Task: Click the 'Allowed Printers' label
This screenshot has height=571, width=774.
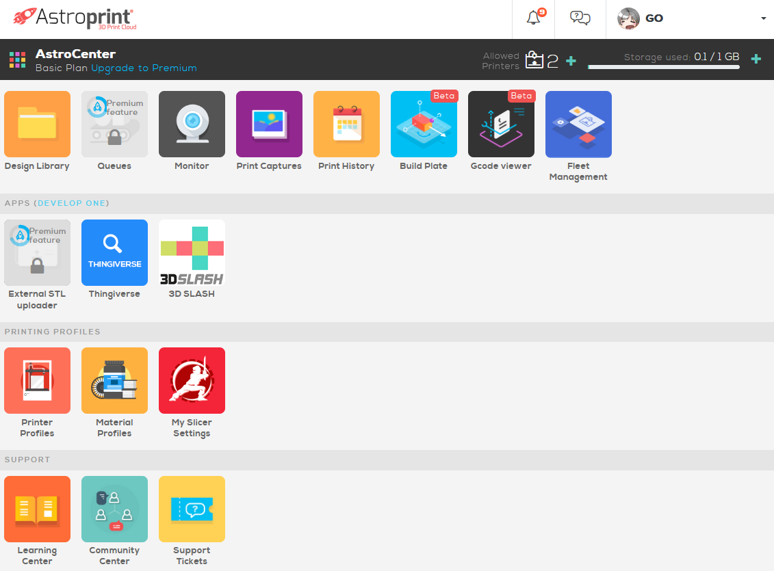Action: click(500, 61)
